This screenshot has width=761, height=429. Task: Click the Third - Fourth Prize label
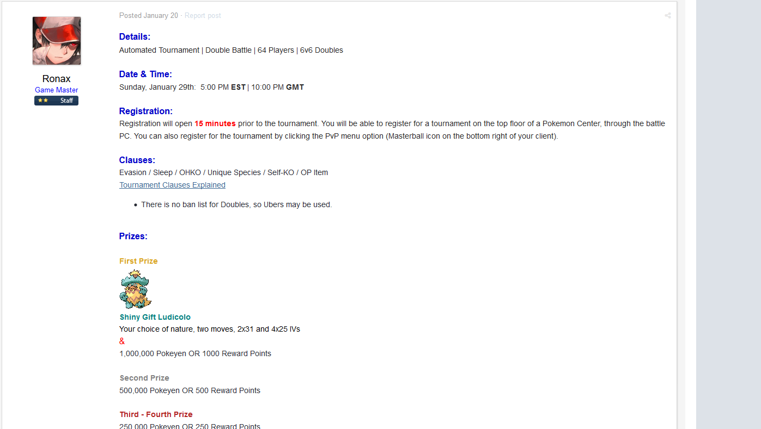[156, 414]
